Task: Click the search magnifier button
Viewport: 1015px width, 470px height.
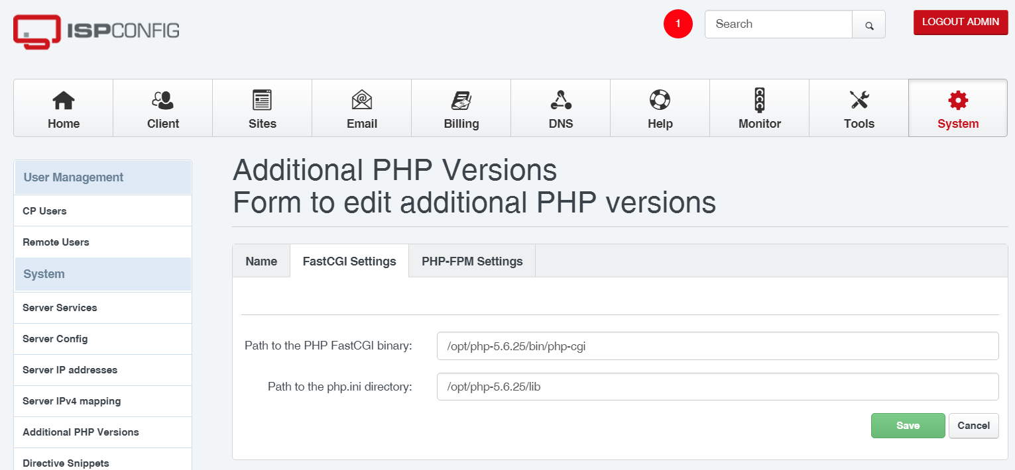Action: coord(869,24)
